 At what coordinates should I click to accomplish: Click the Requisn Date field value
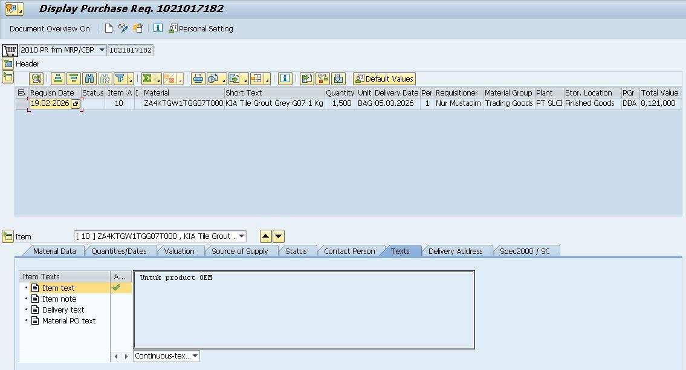50,103
